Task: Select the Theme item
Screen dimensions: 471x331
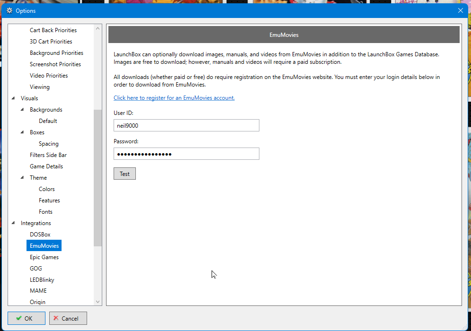Action: [x=38, y=178]
